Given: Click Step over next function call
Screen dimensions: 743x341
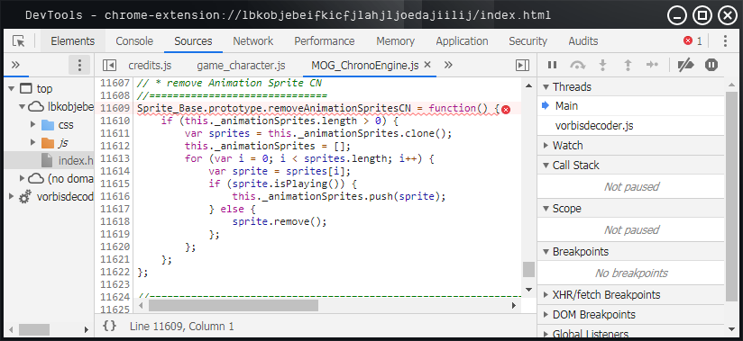Looking at the screenshot, I should [577, 65].
